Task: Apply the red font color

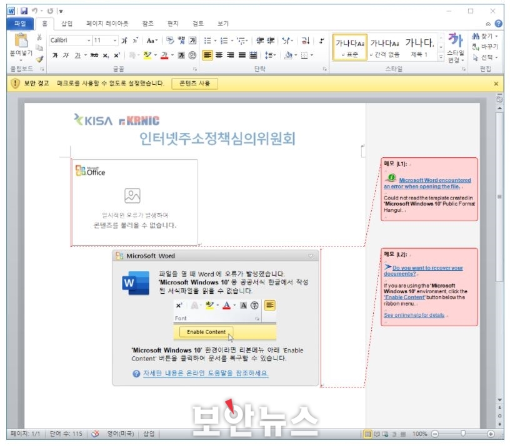Action: (x=164, y=55)
